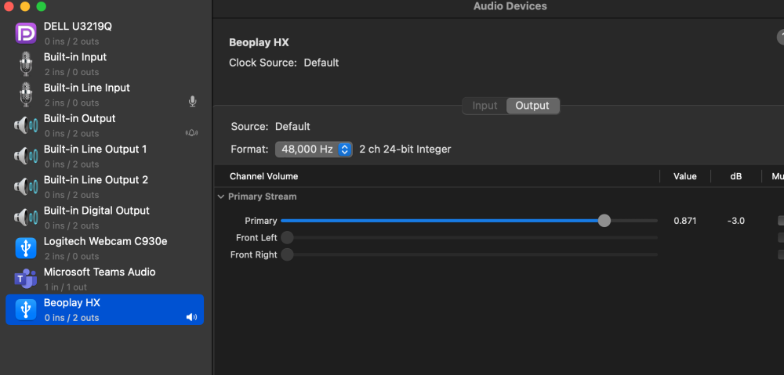
Task: Switch to the Output tab
Action: point(532,106)
